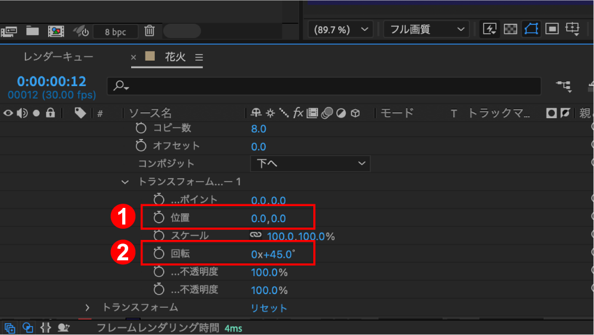Viewport: 594px width, 335px height.
Task: Open grid and guide options icon
Action: [573, 29]
